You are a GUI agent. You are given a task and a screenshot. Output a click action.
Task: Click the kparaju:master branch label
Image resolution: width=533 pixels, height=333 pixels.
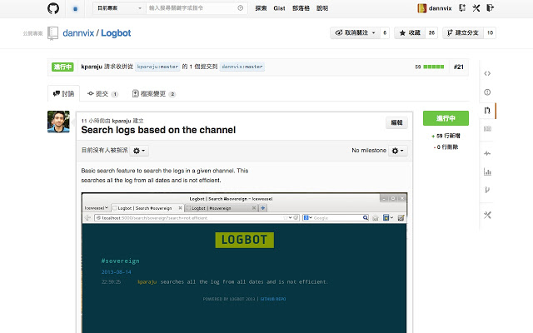pyautogui.click(x=157, y=67)
